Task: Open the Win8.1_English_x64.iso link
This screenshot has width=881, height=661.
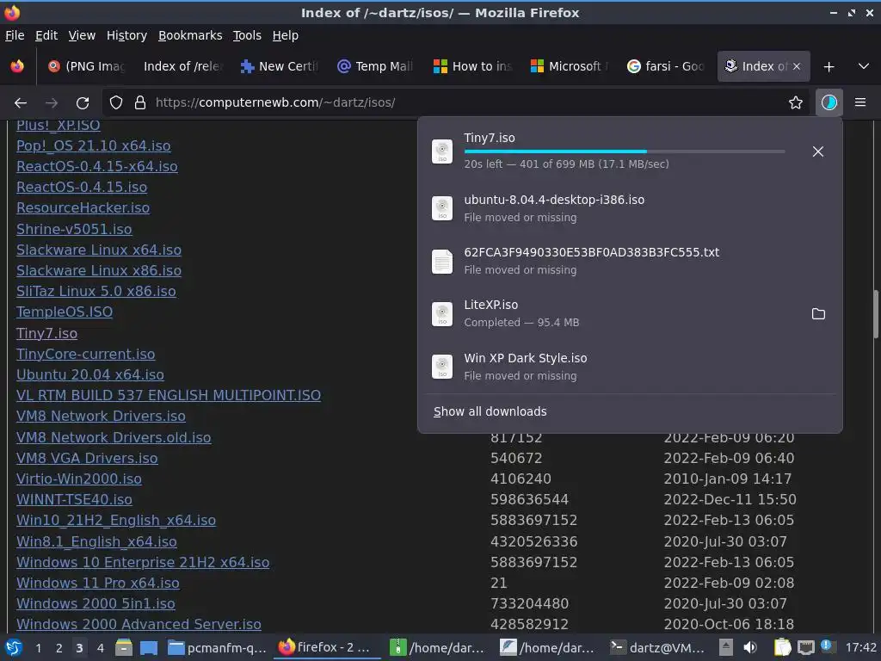Action: pos(96,542)
